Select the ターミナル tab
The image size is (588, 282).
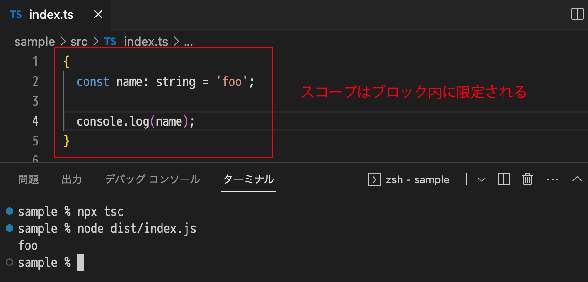click(248, 179)
